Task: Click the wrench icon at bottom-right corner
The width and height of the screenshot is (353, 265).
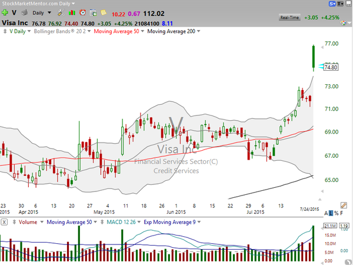Action: tap(348, 263)
